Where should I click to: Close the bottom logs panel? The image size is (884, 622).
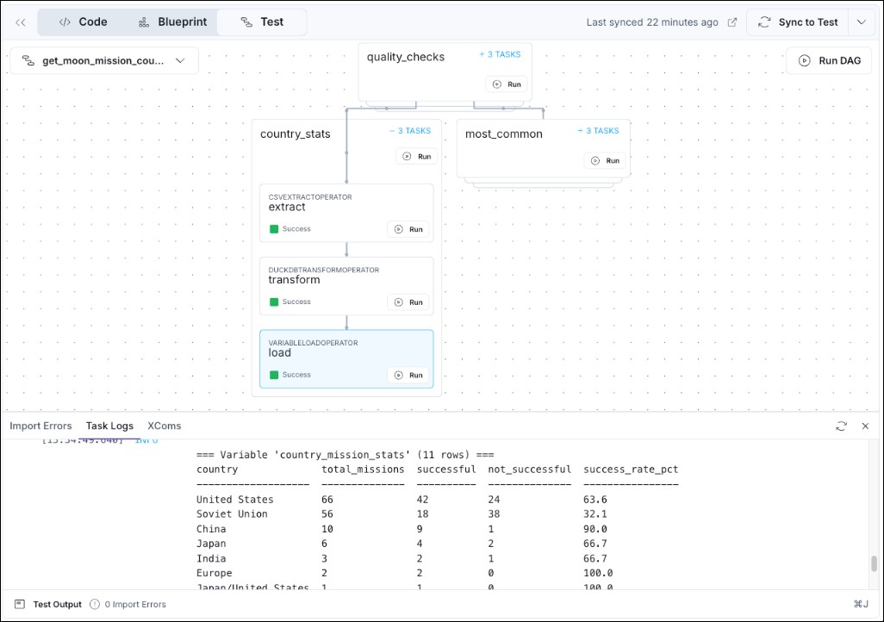865,425
